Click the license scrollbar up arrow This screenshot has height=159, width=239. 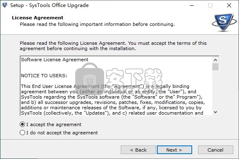click(x=215, y=60)
